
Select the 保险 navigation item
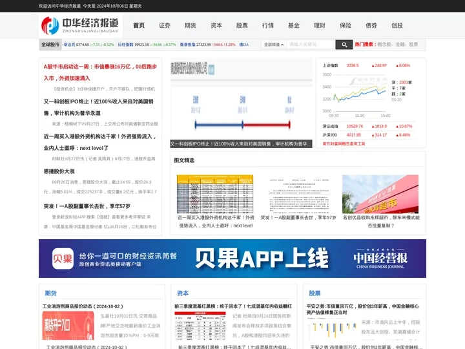[345, 25]
